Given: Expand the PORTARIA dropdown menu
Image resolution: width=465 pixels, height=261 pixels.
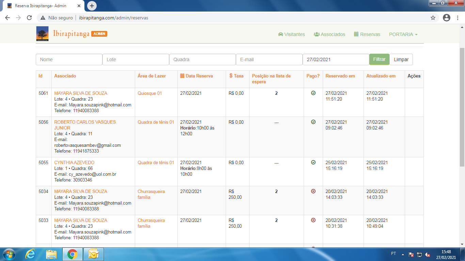Looking at the screenshot, I should [403, 34].
